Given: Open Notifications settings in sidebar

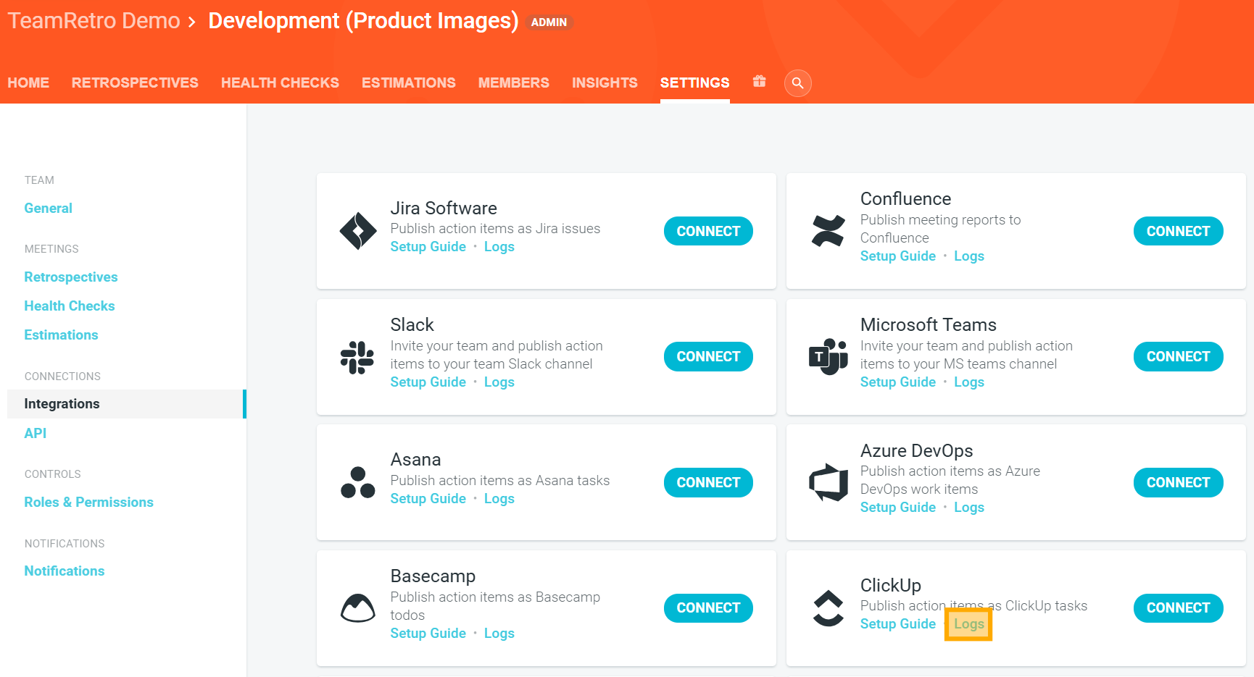Looking at the screenshot, I should point(65,571).
